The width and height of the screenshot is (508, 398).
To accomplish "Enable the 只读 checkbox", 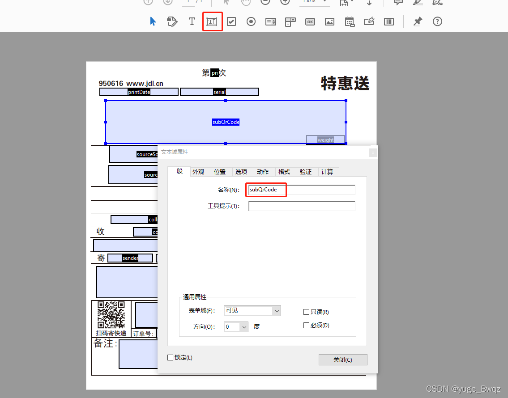I will [x=306, y=312].
